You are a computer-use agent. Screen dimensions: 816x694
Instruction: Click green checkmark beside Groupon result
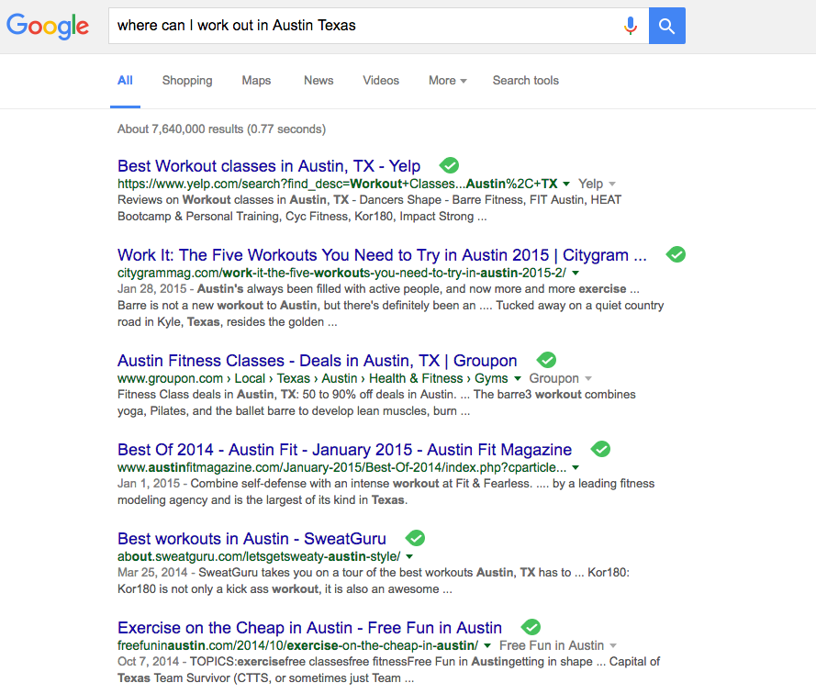click(546, 360)
